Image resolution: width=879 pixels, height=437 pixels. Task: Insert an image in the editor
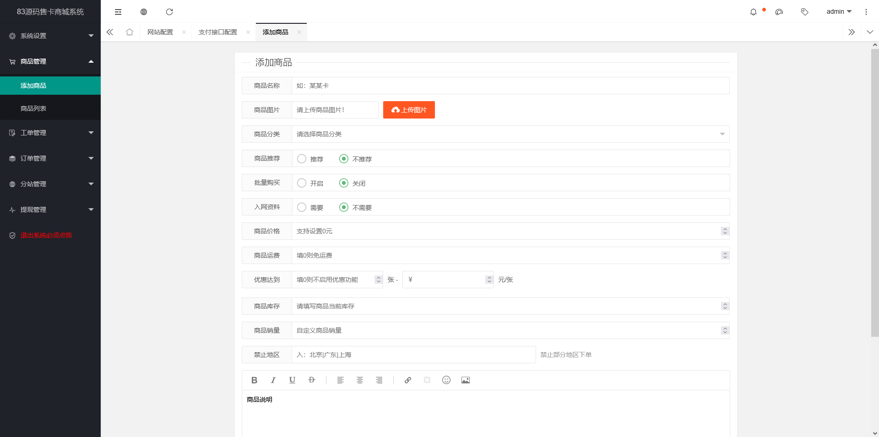coord(466,380)
